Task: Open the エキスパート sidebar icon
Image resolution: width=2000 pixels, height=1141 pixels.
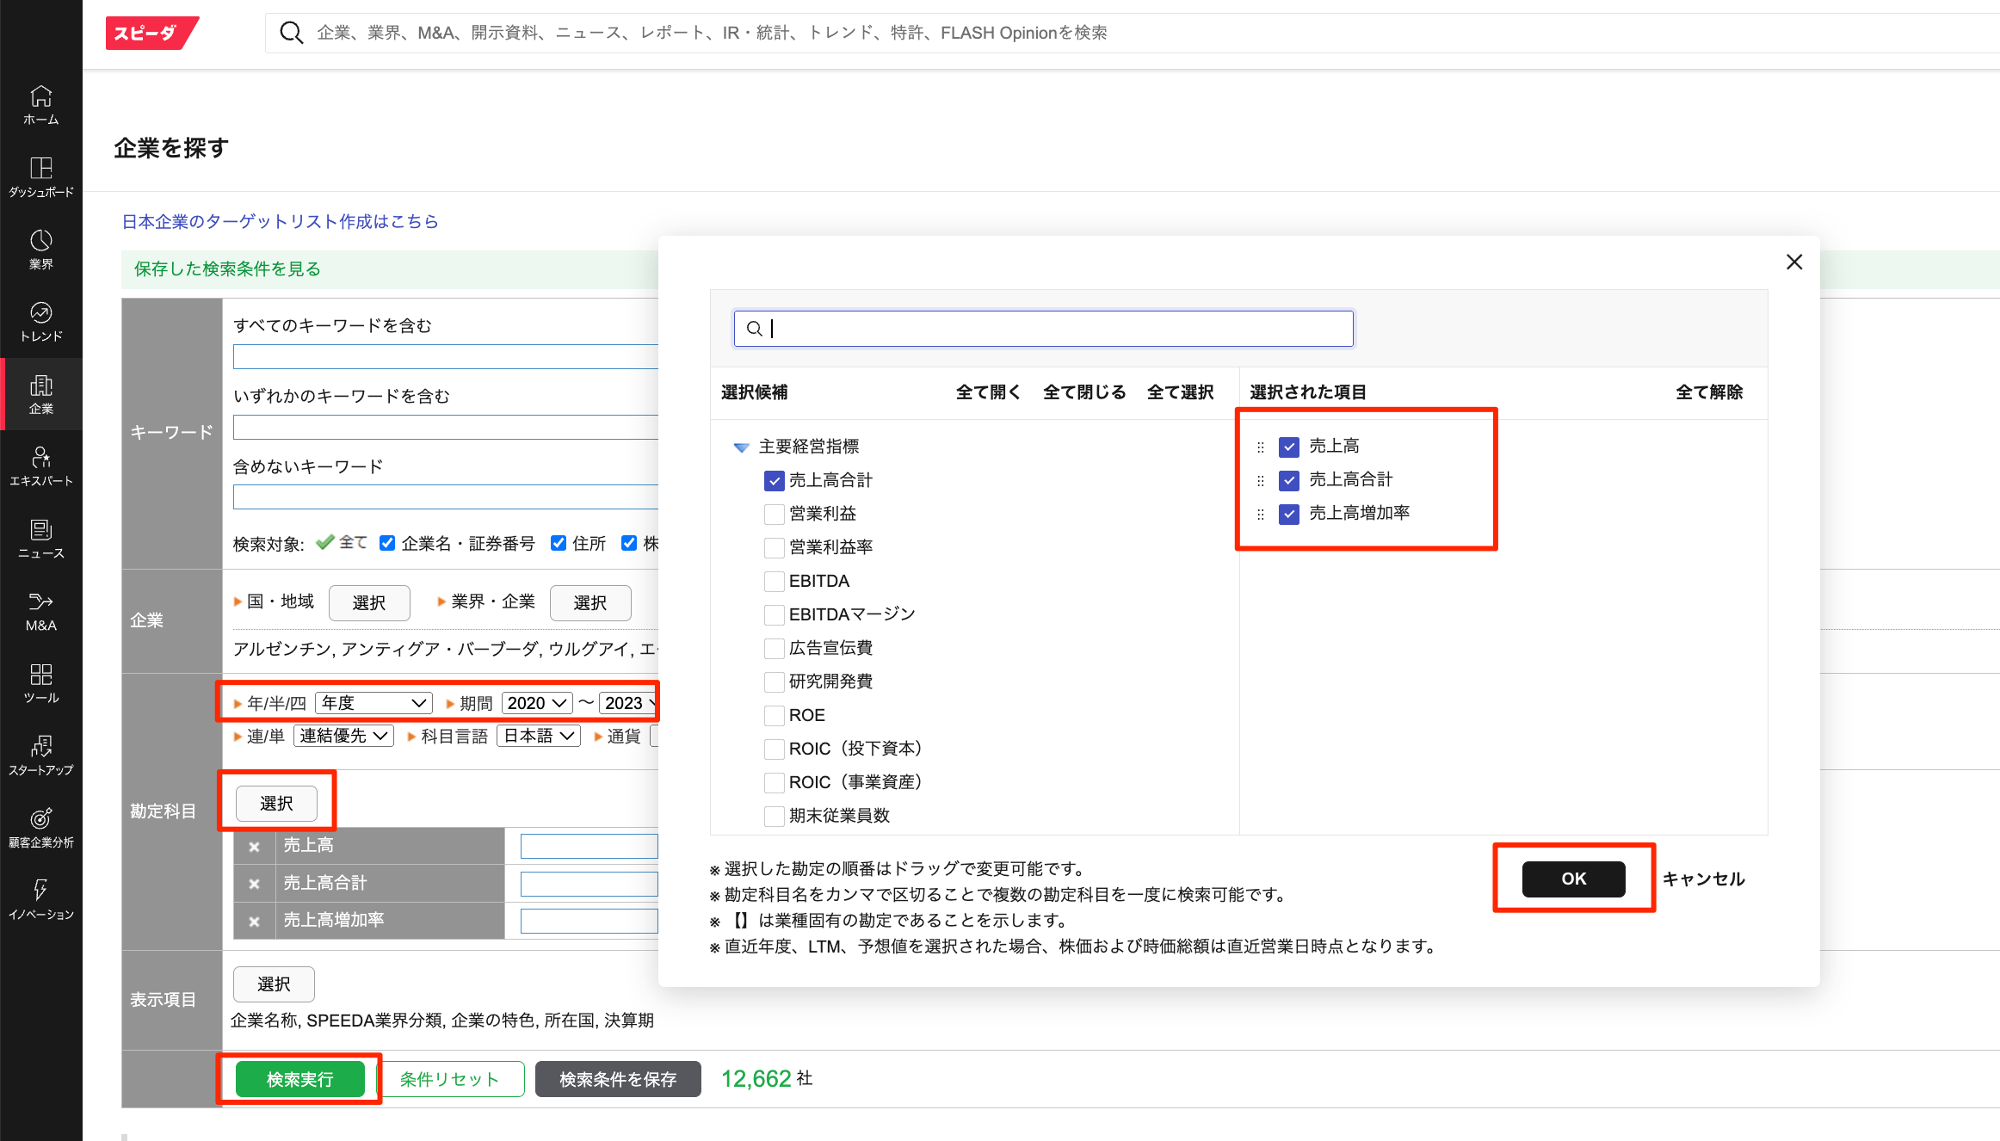Action: point(40,466)
